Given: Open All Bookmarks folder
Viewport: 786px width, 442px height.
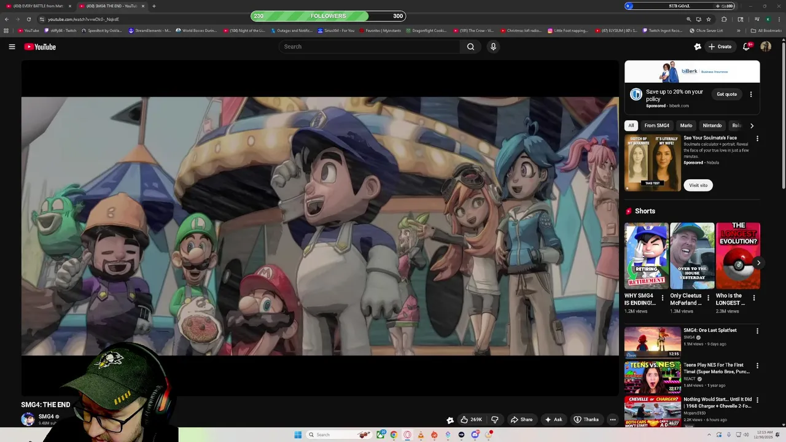Looking at the screenshot, I should [x=766, y=30].
